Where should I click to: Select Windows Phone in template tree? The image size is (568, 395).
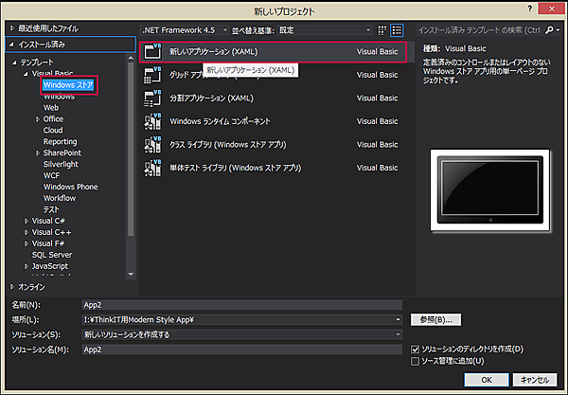tap(70, 187)
